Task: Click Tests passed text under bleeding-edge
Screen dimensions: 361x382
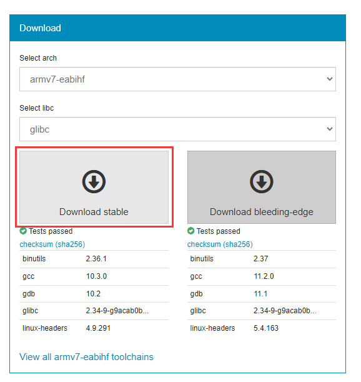Action: 219,231
